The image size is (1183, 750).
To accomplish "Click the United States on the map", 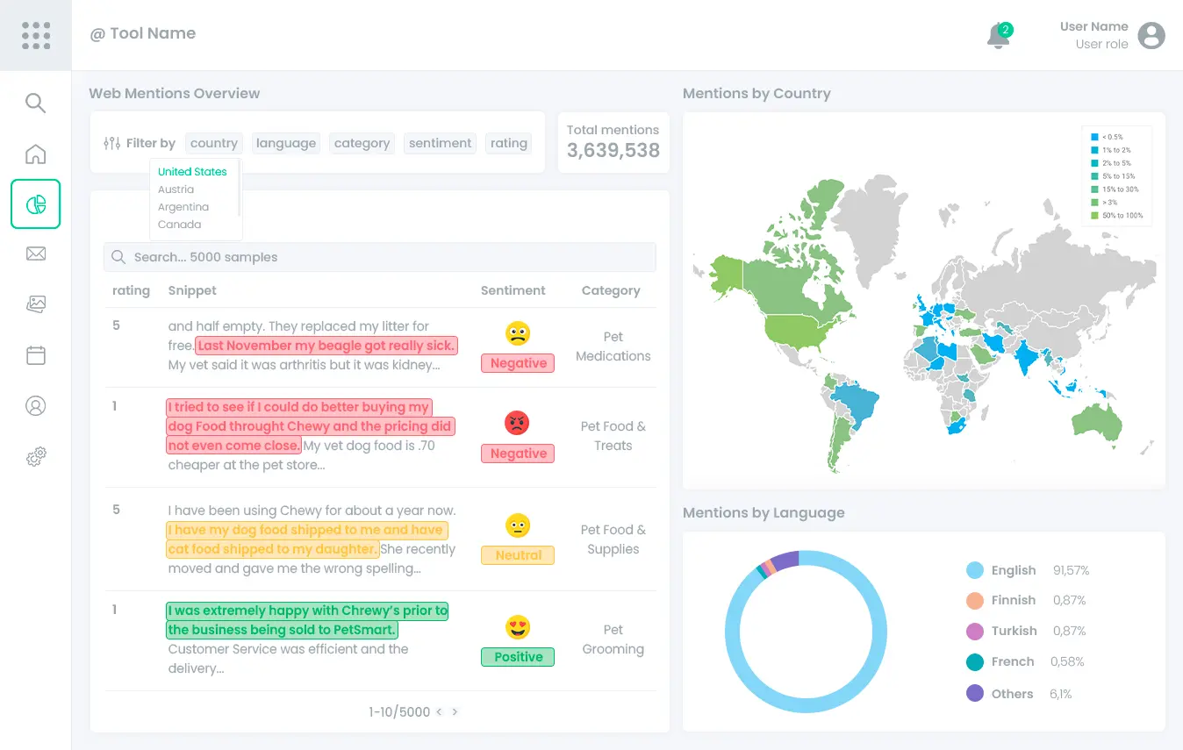I will click(794, 332).
